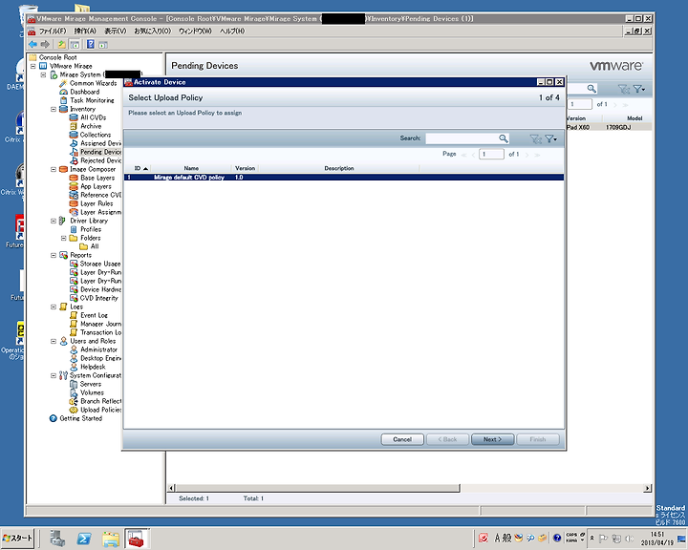
Task: Select the Archive tree node
Action: pyautogui.click(x=91, y=126)
